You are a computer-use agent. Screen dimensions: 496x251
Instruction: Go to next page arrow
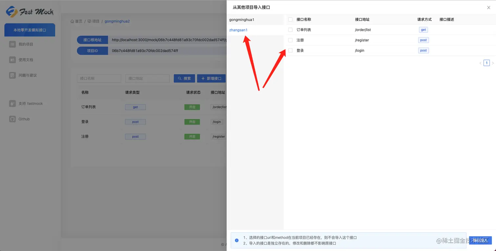point(492,63)
